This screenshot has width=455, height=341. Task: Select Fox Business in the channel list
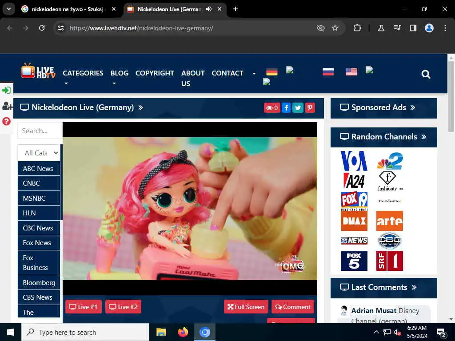[x=39, y=263]
